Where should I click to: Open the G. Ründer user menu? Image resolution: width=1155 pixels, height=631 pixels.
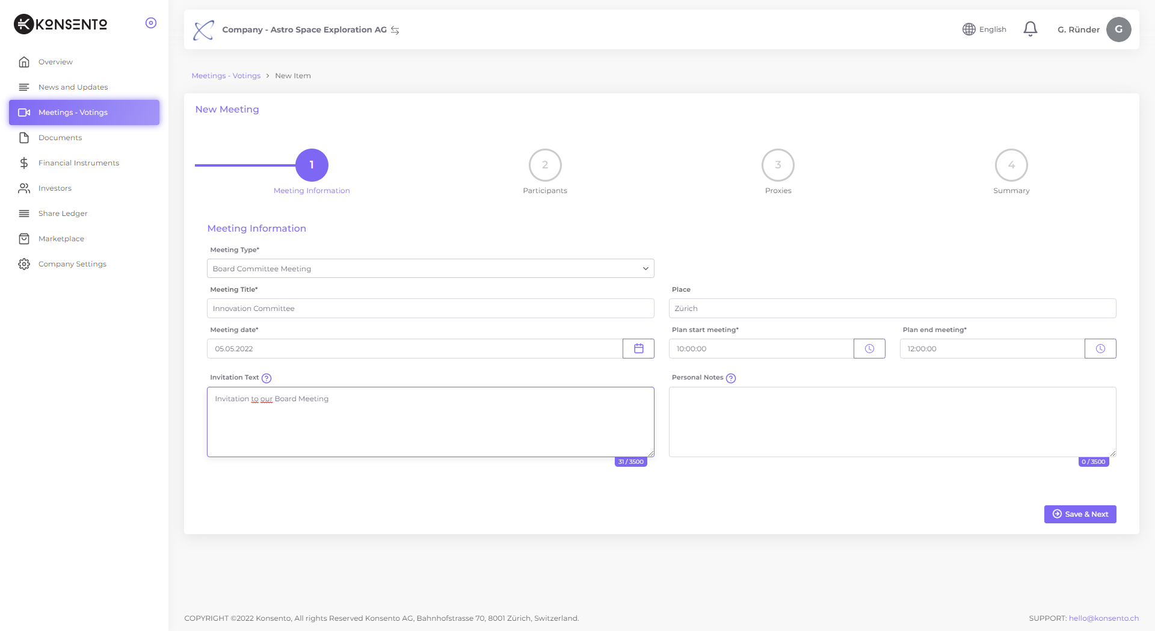[1078, 29]
